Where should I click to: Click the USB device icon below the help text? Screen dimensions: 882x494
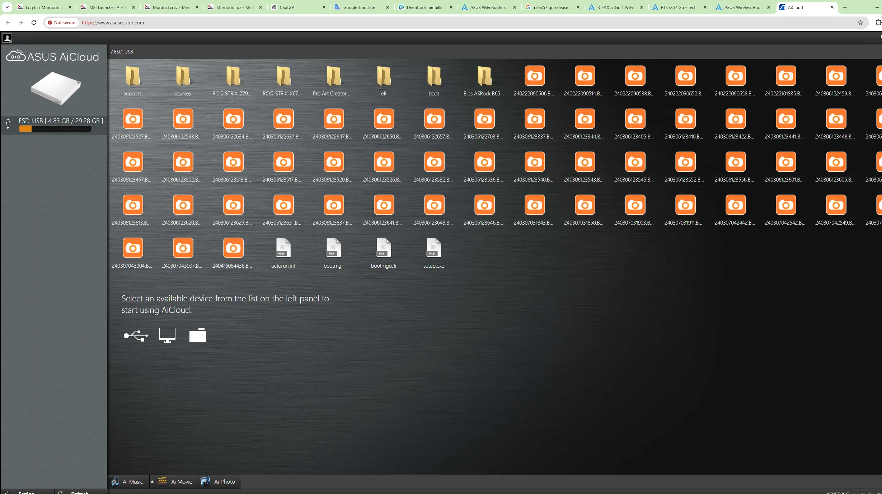(x=136, y=336)
